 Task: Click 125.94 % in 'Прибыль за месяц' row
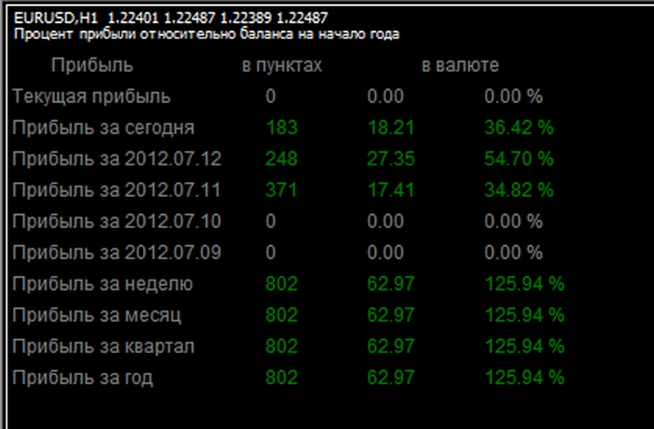click(525, 315)
